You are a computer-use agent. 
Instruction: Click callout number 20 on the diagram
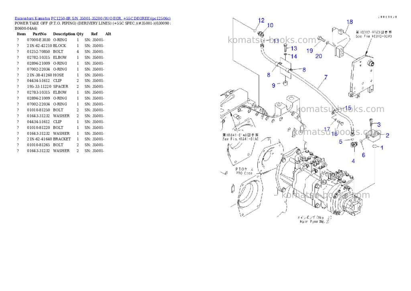pos(318,56)
